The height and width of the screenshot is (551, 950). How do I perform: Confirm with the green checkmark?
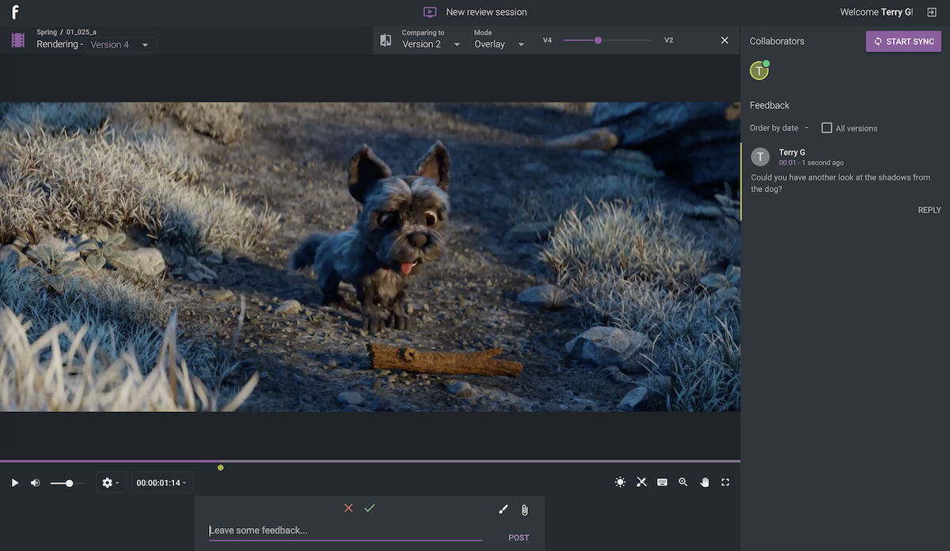[370, 508]
